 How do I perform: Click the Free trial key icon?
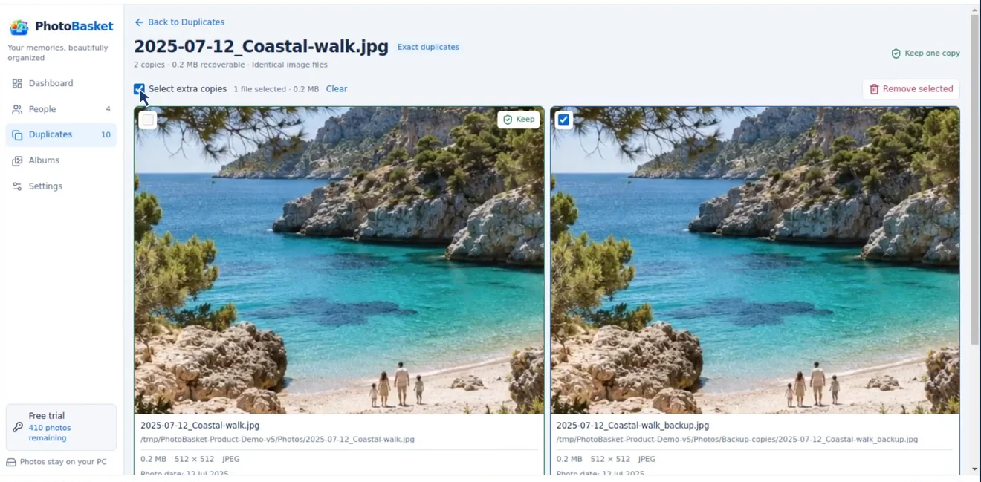[18, 427]
